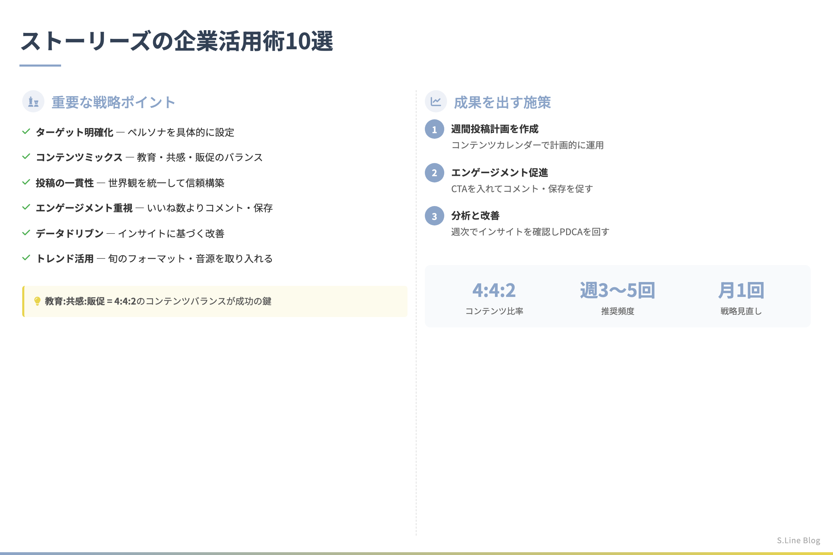Image resolution: width=833 pixels, height=555 pixels.
Task: Click the label 推奨頻度
Action: coord(618,311)
